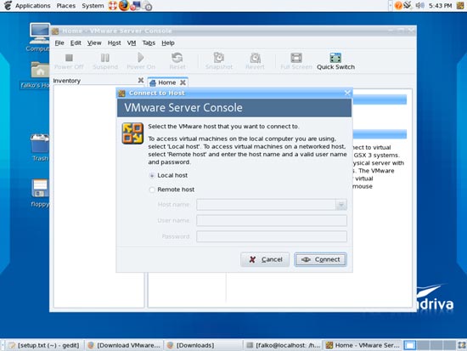Click the volume icon in system tray
This screenshot has height=351, width=467.
tap(419, 5)
